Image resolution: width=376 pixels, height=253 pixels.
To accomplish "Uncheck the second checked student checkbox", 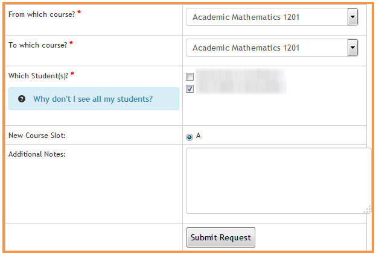I will pos(190,89).
